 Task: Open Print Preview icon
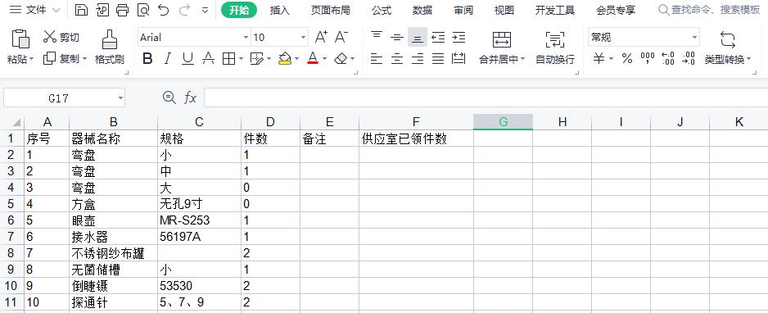pos(143,10)
